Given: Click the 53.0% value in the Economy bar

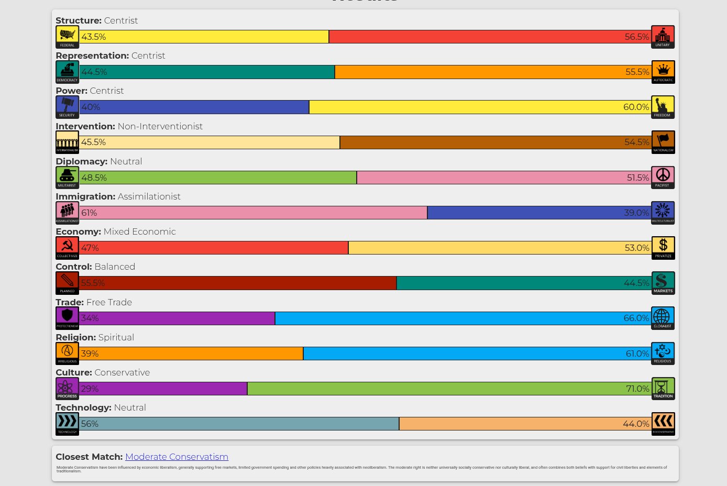Looking at the screenshot, I should coord(637,248).
